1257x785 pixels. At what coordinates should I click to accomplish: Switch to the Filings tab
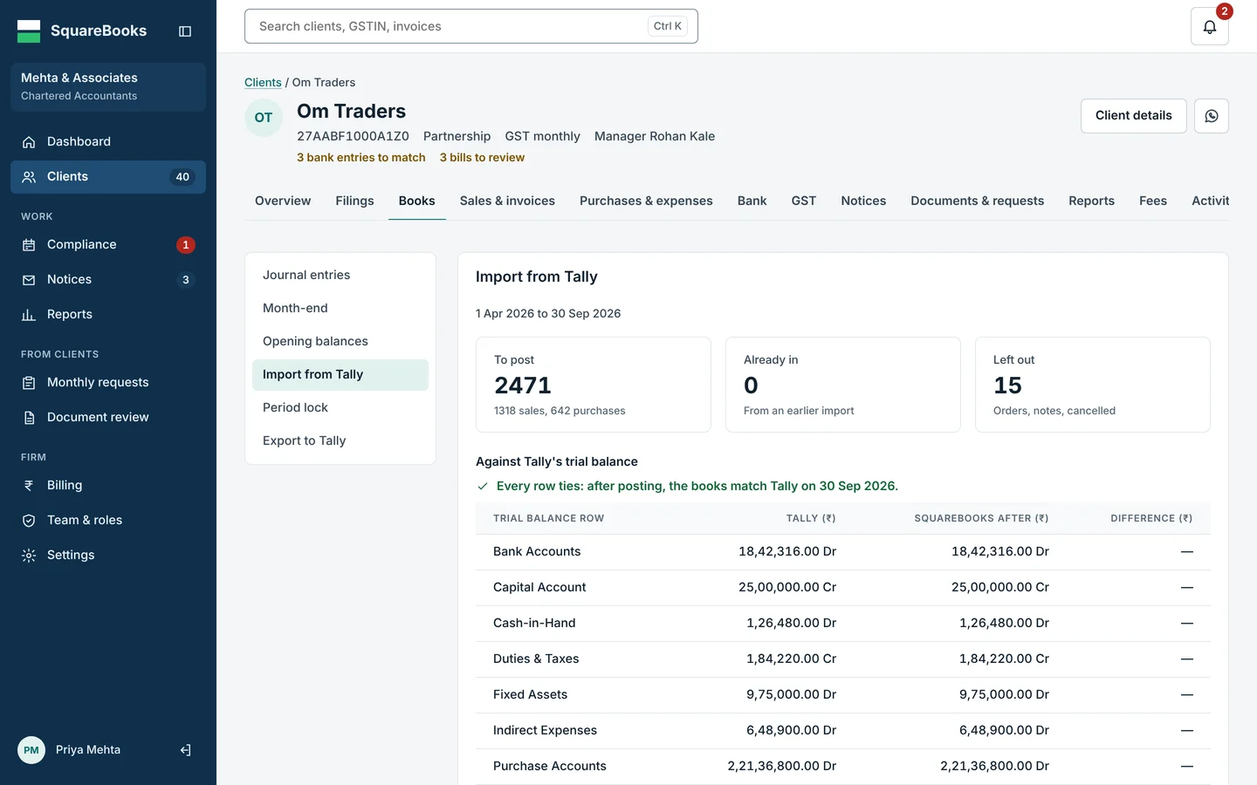pyautogui.click(x=354, y=201)
